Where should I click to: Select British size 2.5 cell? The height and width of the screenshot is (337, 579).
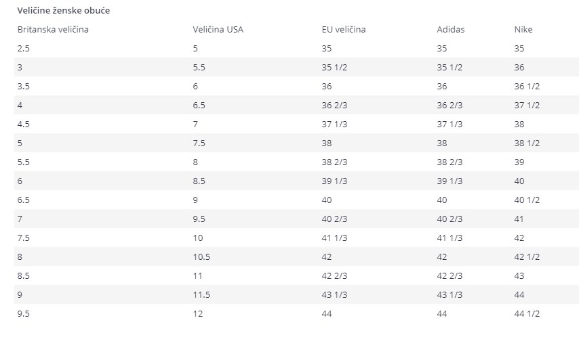click(x=23, y=48)
